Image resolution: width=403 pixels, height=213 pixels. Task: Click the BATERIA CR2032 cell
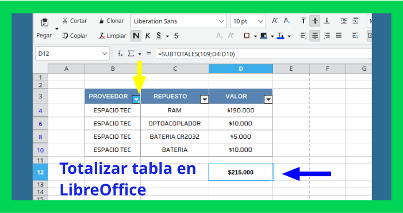coord(175,136)
